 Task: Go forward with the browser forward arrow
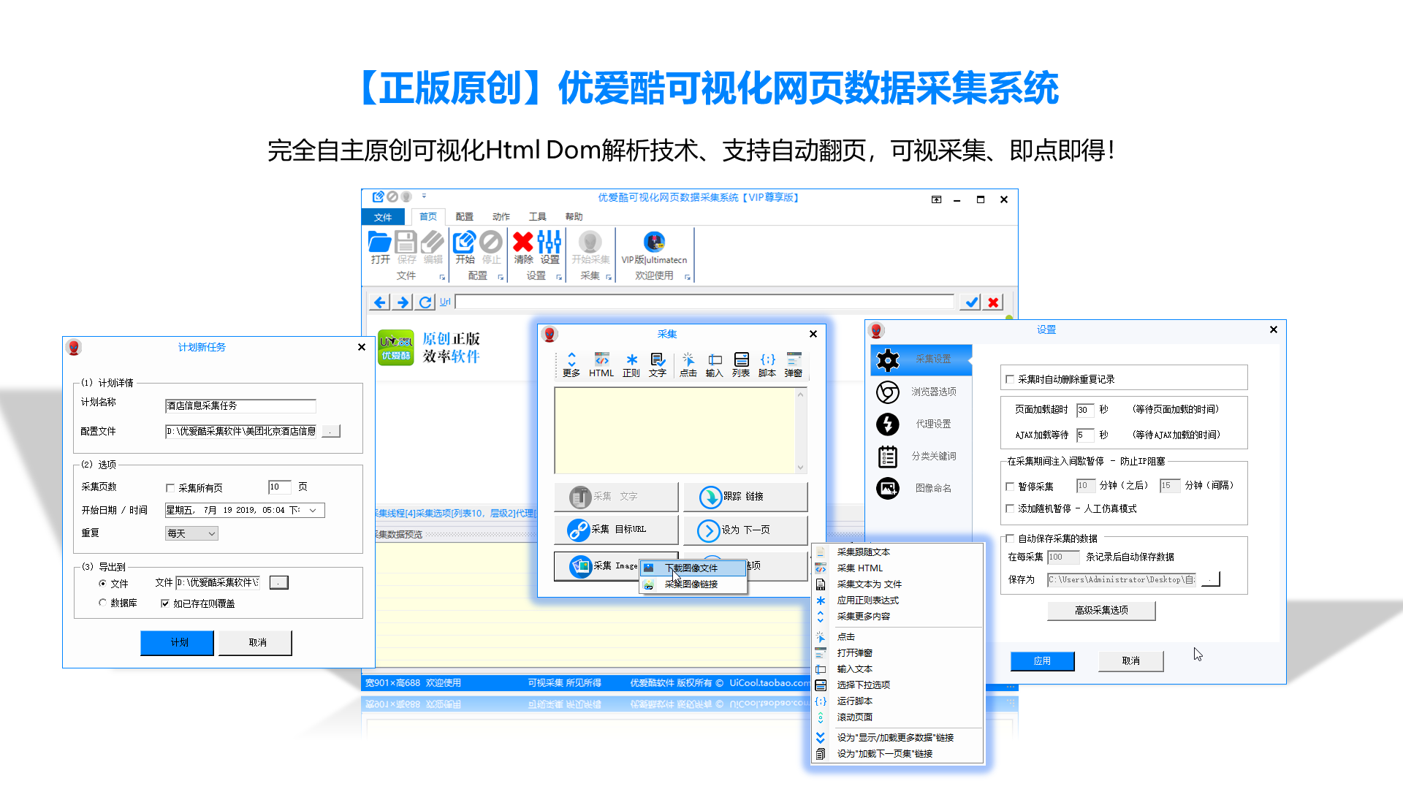(x=403, y=302)
